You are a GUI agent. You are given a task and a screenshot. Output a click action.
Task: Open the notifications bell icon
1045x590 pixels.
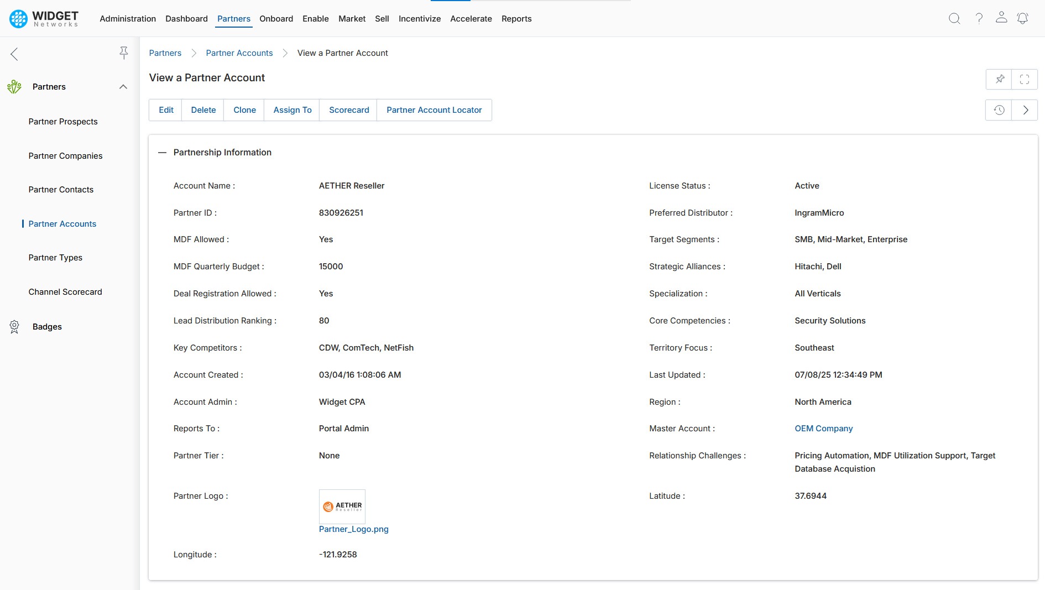(1023, 18)
